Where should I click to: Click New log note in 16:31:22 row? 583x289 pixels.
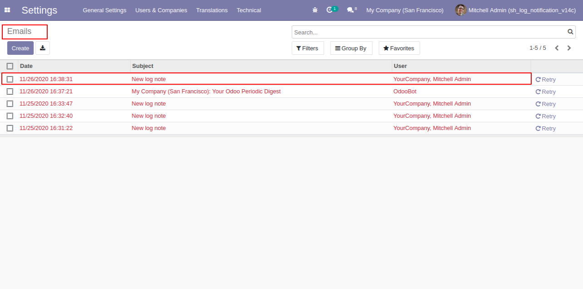pyautogui.click(x=149, y=128)
